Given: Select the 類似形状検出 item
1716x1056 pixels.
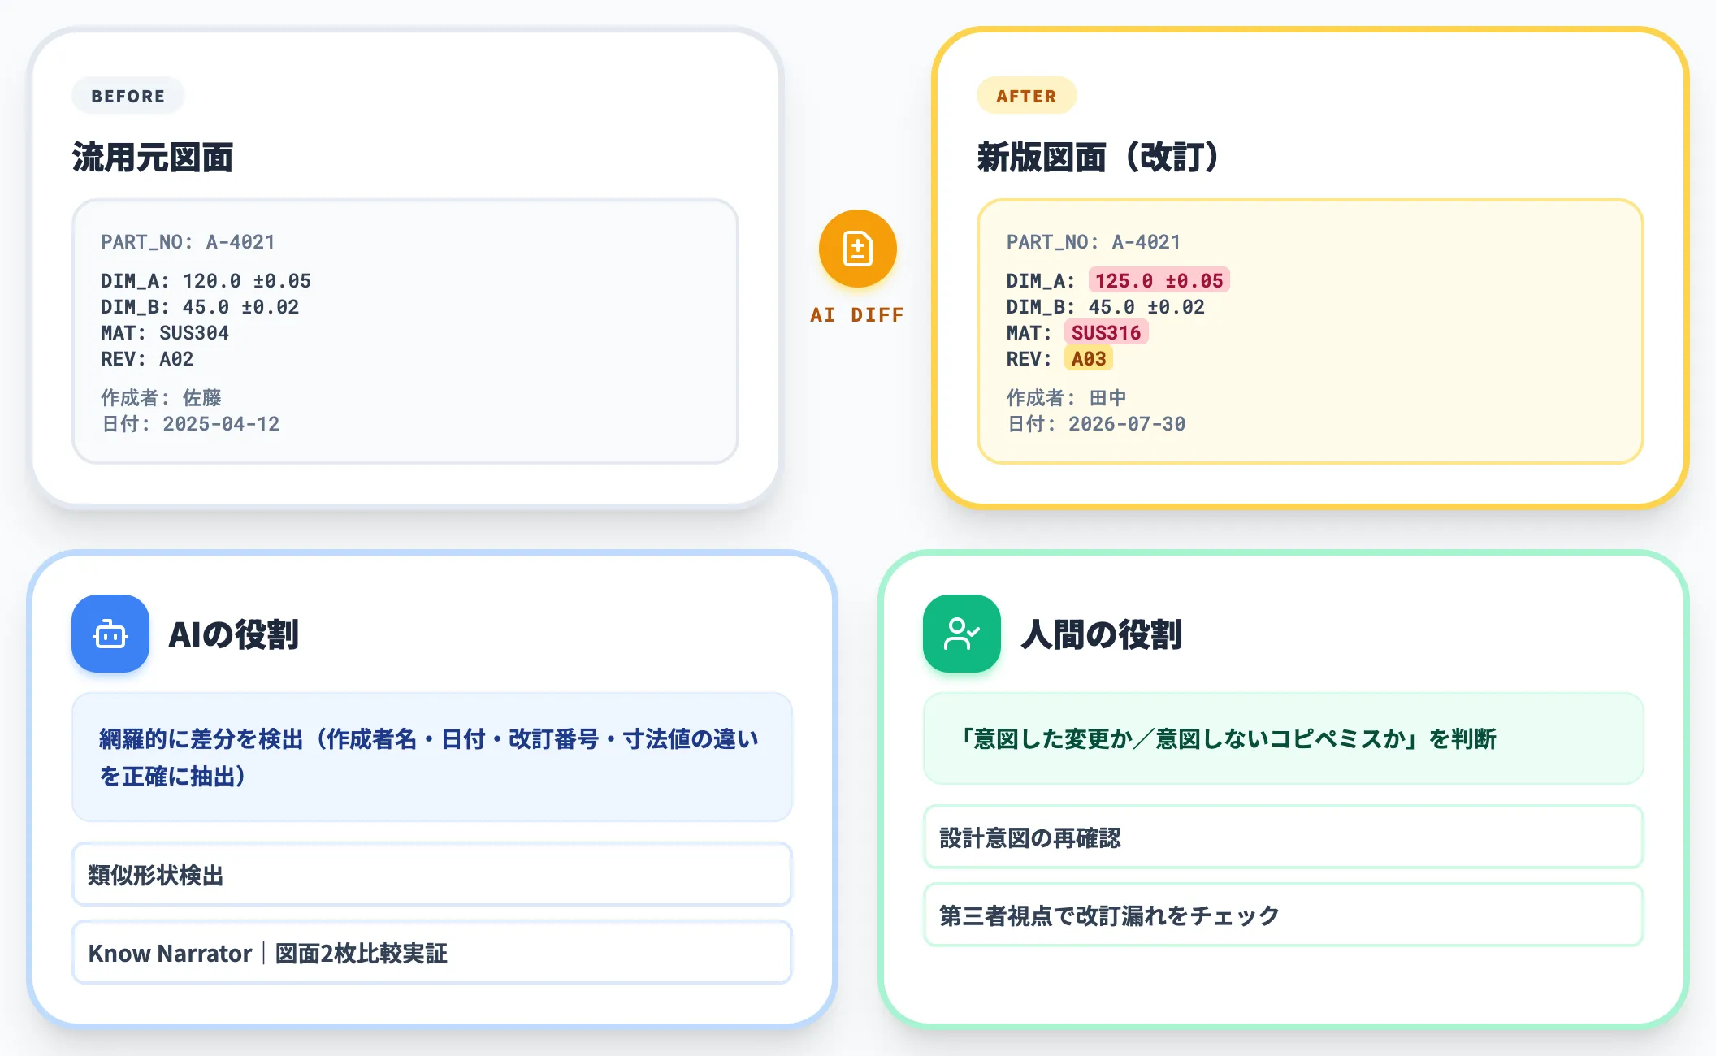Looking at the screenshot, I should point(432,874).
